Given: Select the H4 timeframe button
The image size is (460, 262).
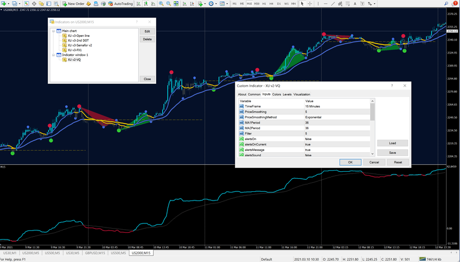Looking at the screenshot, I should point(271,3).
